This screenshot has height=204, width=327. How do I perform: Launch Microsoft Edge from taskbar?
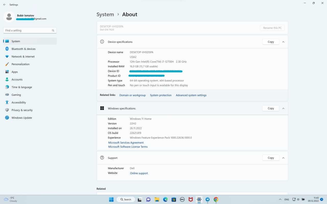click(x=165, y=199)
